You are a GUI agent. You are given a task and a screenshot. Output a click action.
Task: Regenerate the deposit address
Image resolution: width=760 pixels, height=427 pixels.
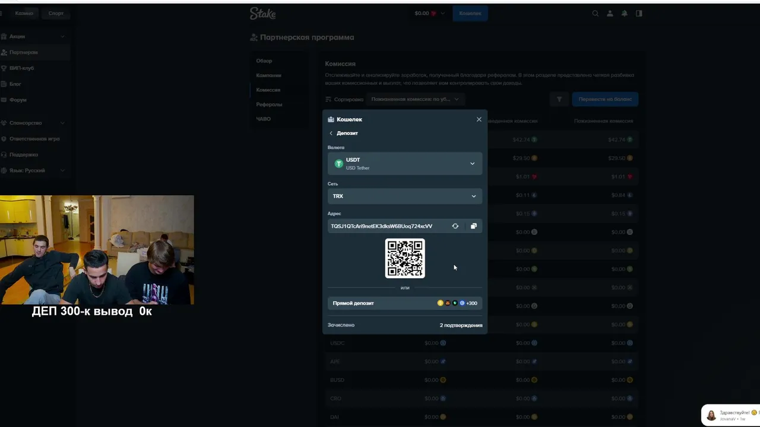coord(455,226)
